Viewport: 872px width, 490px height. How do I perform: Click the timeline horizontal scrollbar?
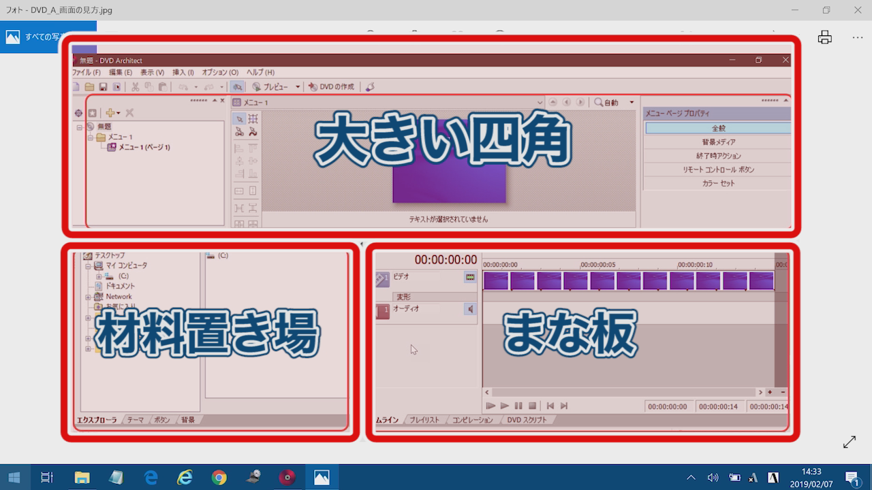(623, 392)
